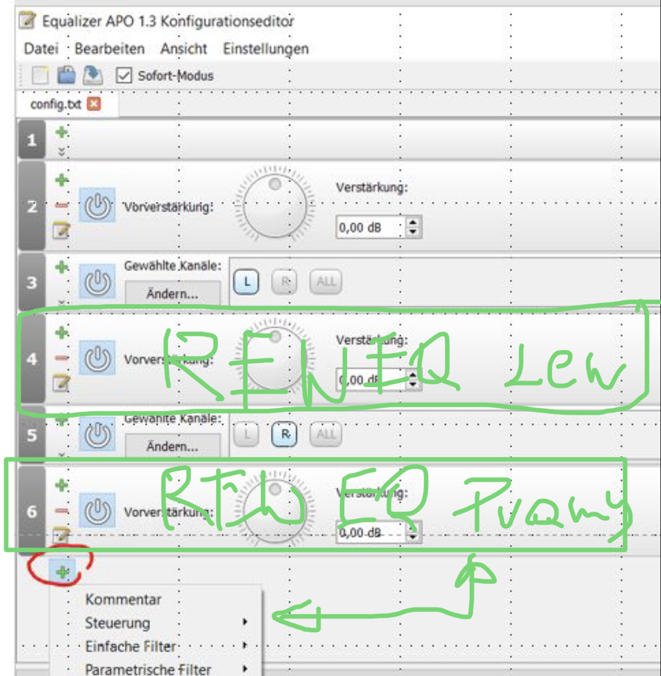Remove the preamp filter in row 4

click(x=61, y=358)
